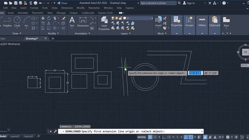Expand the Draw panel dropdown
Image resolution: width=249 pixels, height=140 pixels.
click(20, 33)
